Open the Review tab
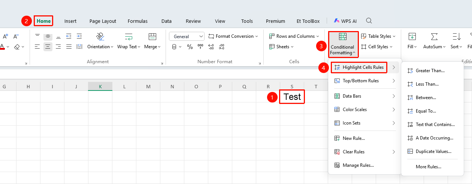 coord(193,21)
